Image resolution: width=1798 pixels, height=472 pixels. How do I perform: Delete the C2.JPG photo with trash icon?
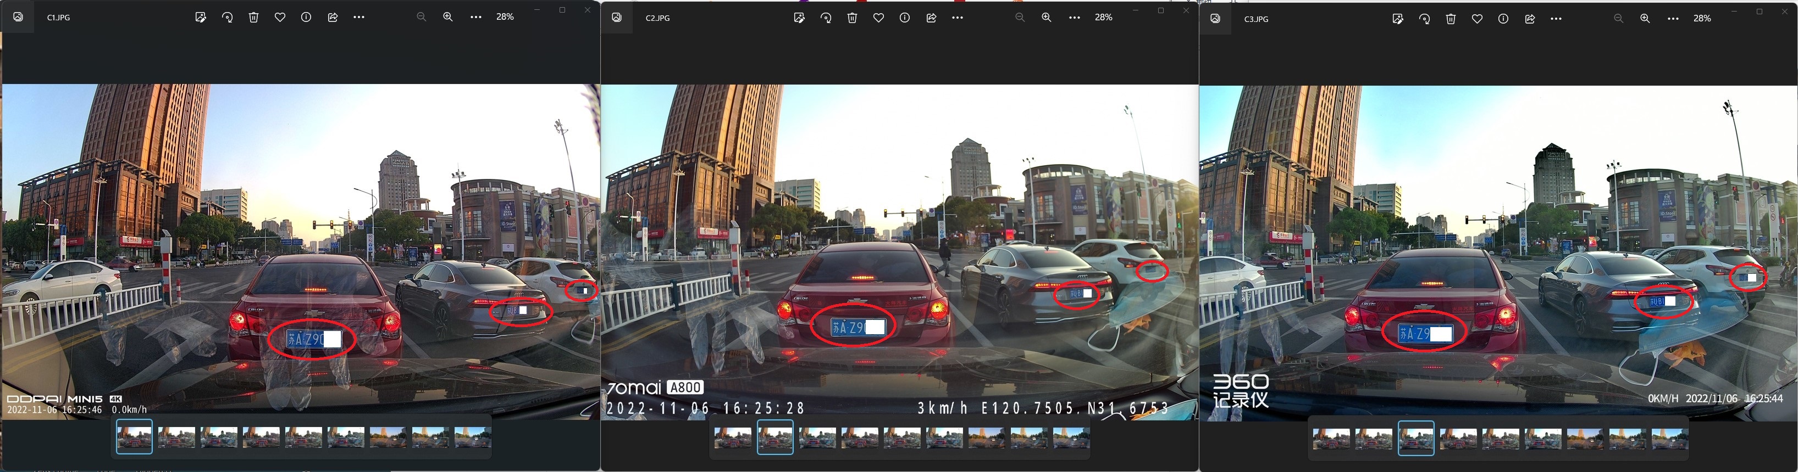tap(852, 18)
